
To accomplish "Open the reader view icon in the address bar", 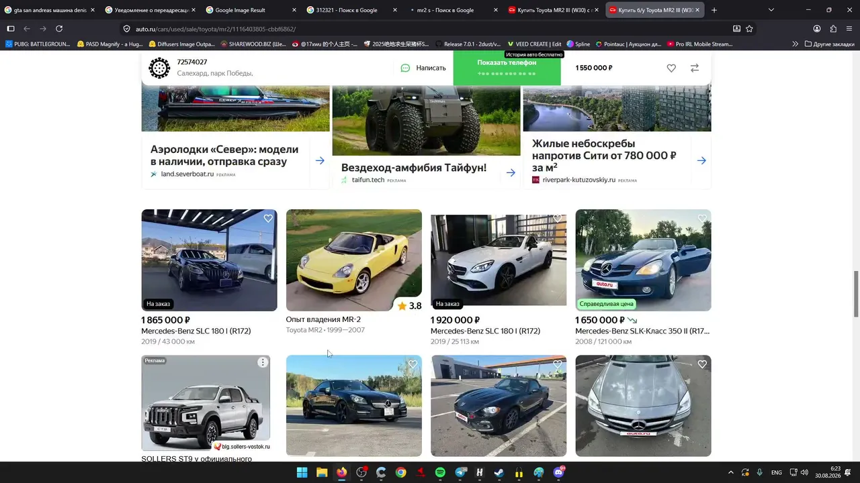I will tap(736, 29).
